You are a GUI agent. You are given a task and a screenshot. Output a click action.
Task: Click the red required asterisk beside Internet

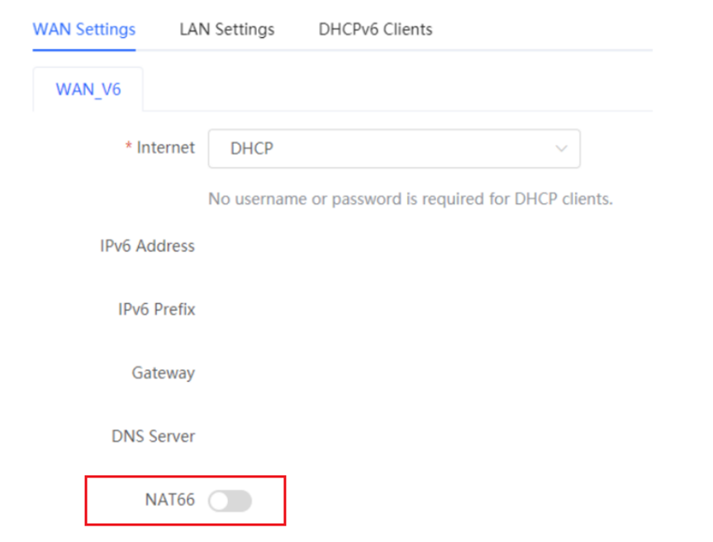point(129,146)
